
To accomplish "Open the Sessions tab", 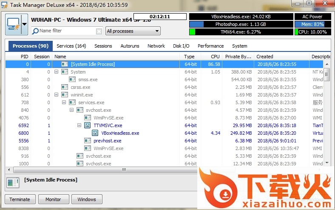I will [103, 46].
